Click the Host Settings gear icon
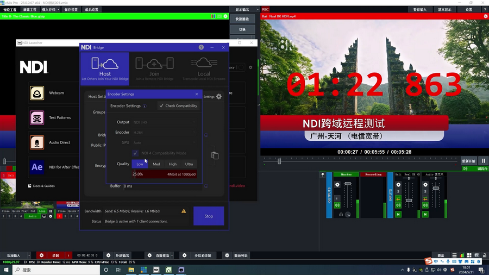The image size is (489, 275). pos(218,97)
